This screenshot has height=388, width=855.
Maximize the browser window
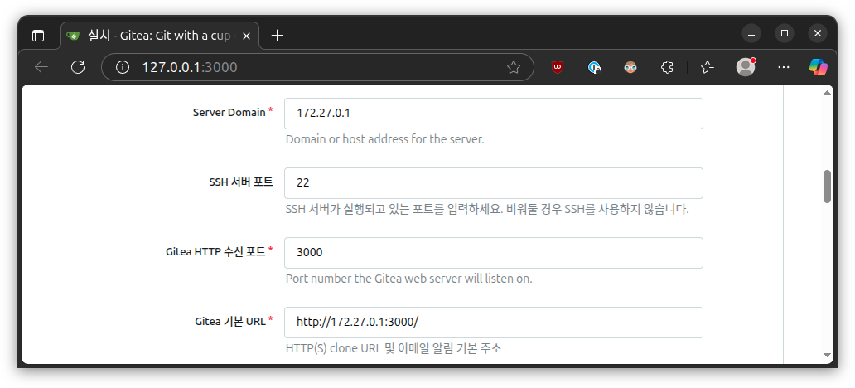784,33
